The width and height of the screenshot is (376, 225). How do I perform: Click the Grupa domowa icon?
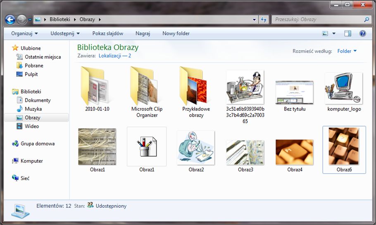point(15,143)
